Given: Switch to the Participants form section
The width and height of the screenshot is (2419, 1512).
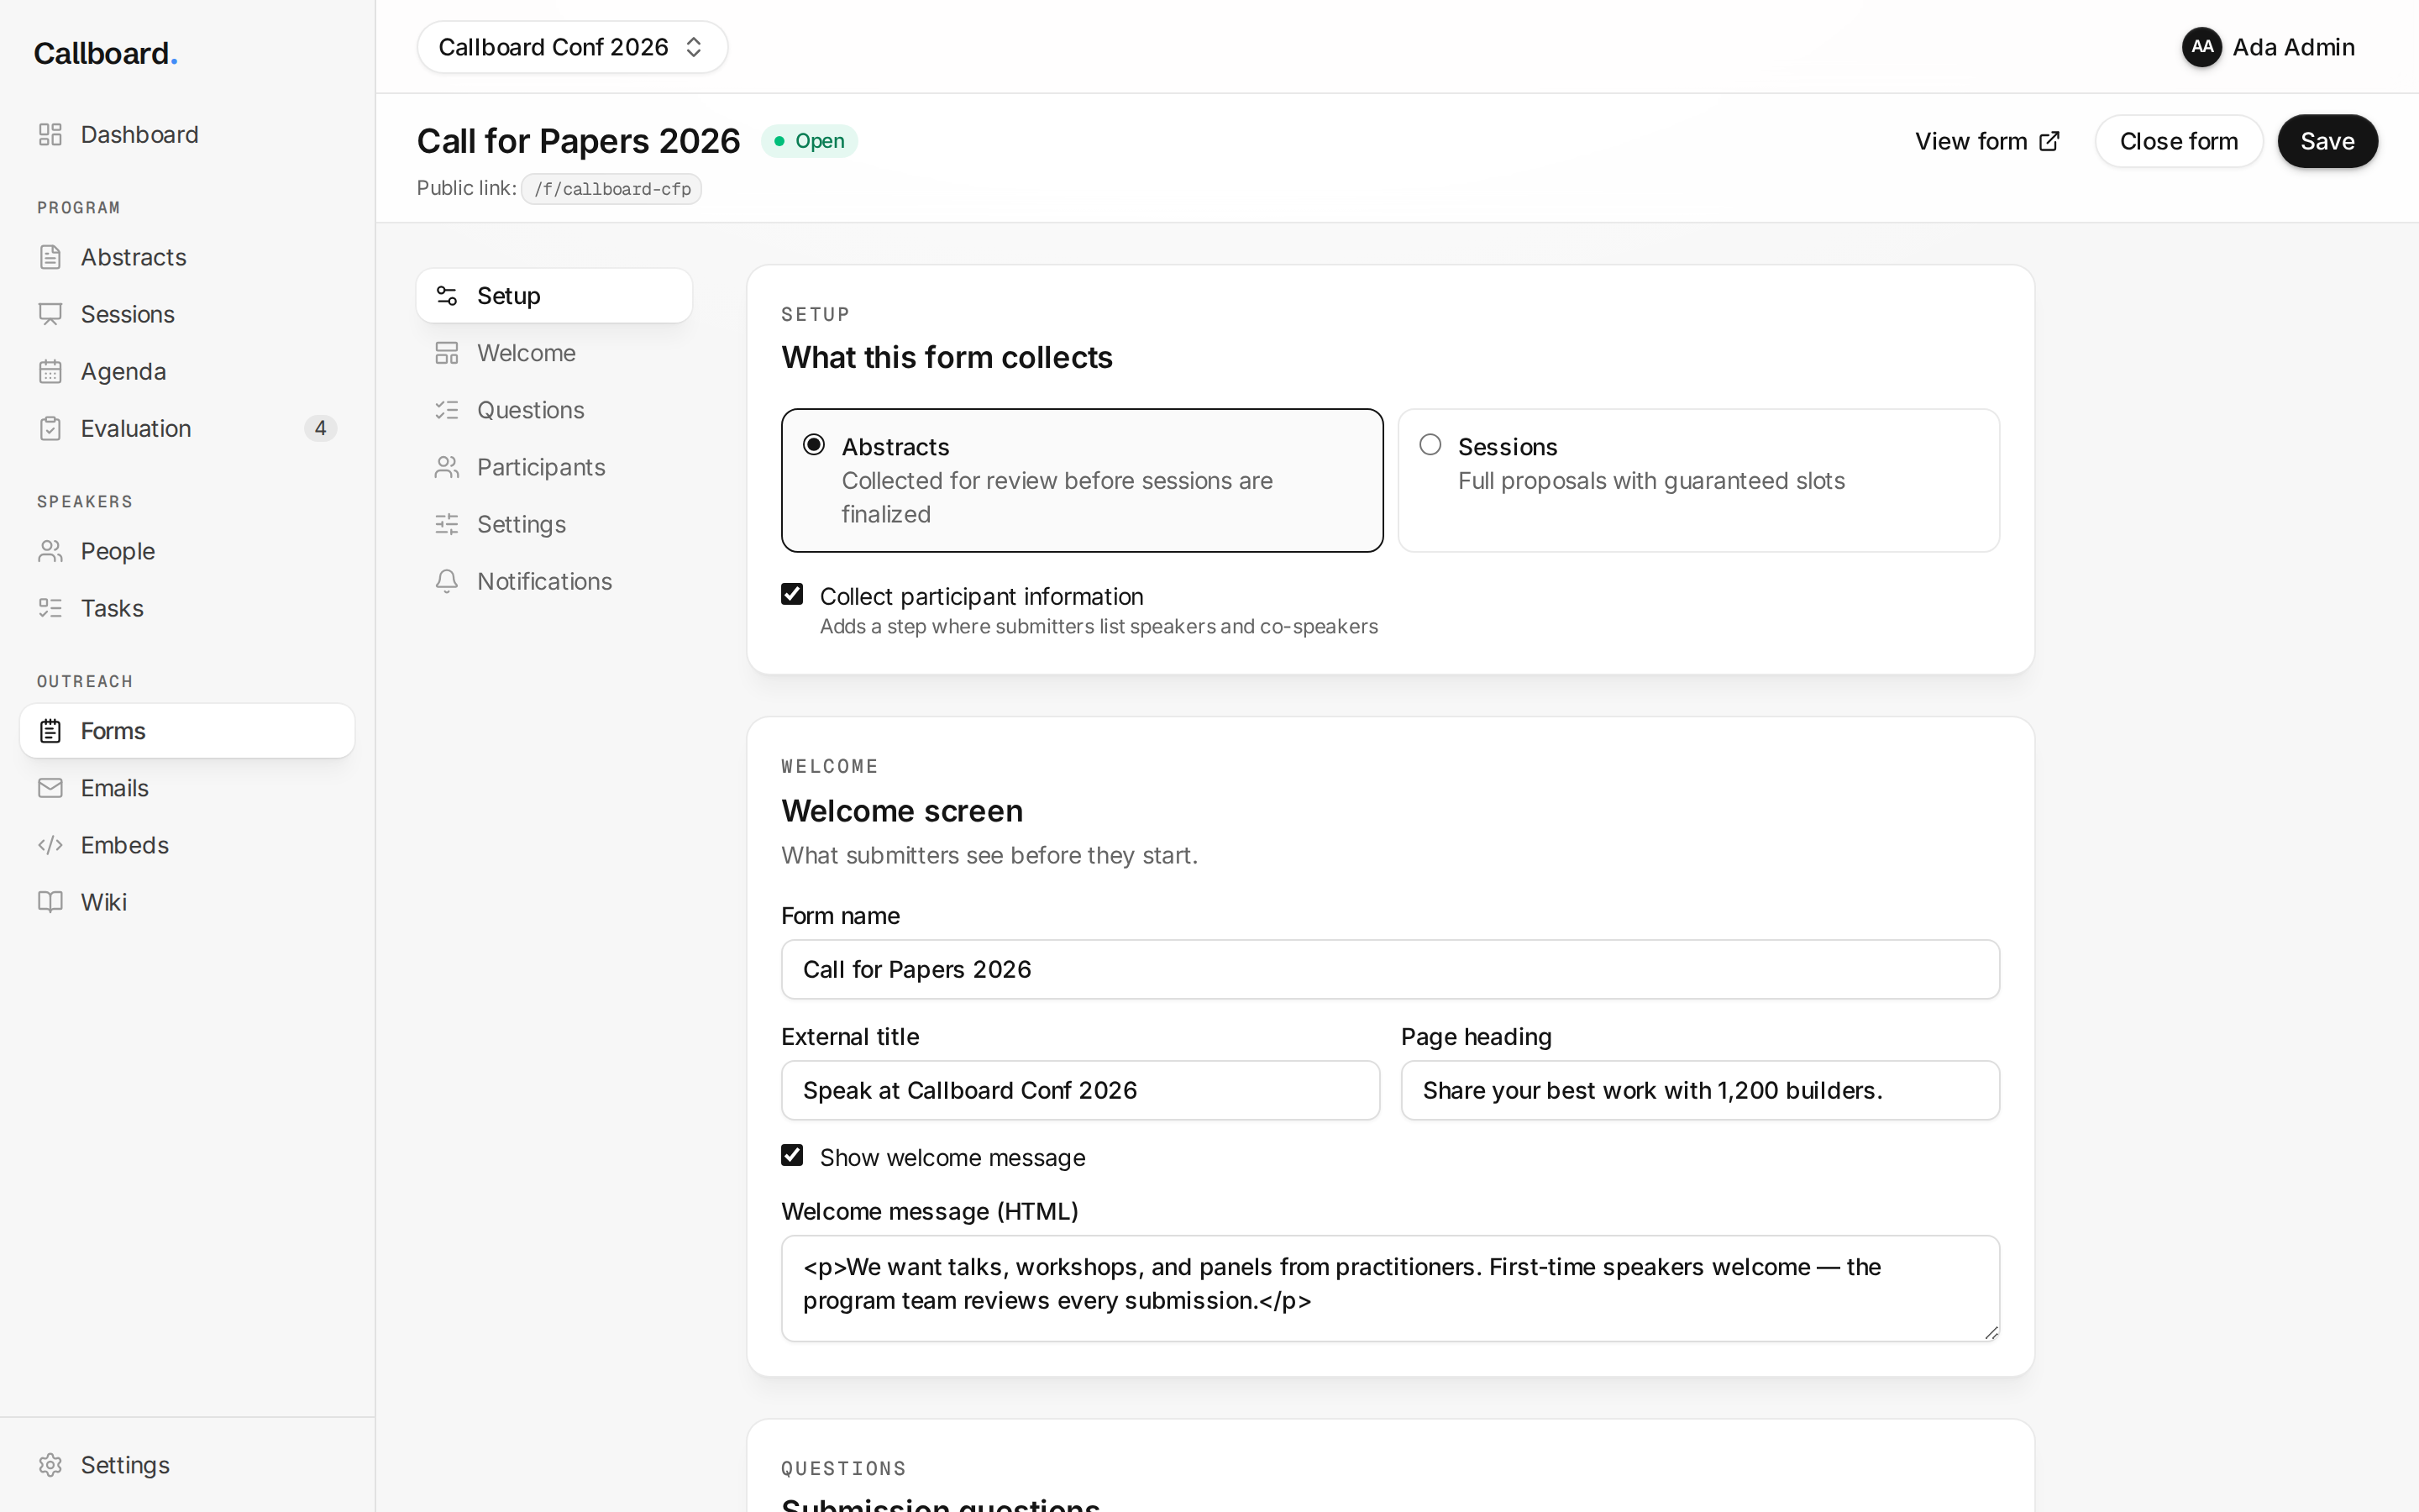Looking at the screenshot, I should pyautogui.click(x=554, y=467).
